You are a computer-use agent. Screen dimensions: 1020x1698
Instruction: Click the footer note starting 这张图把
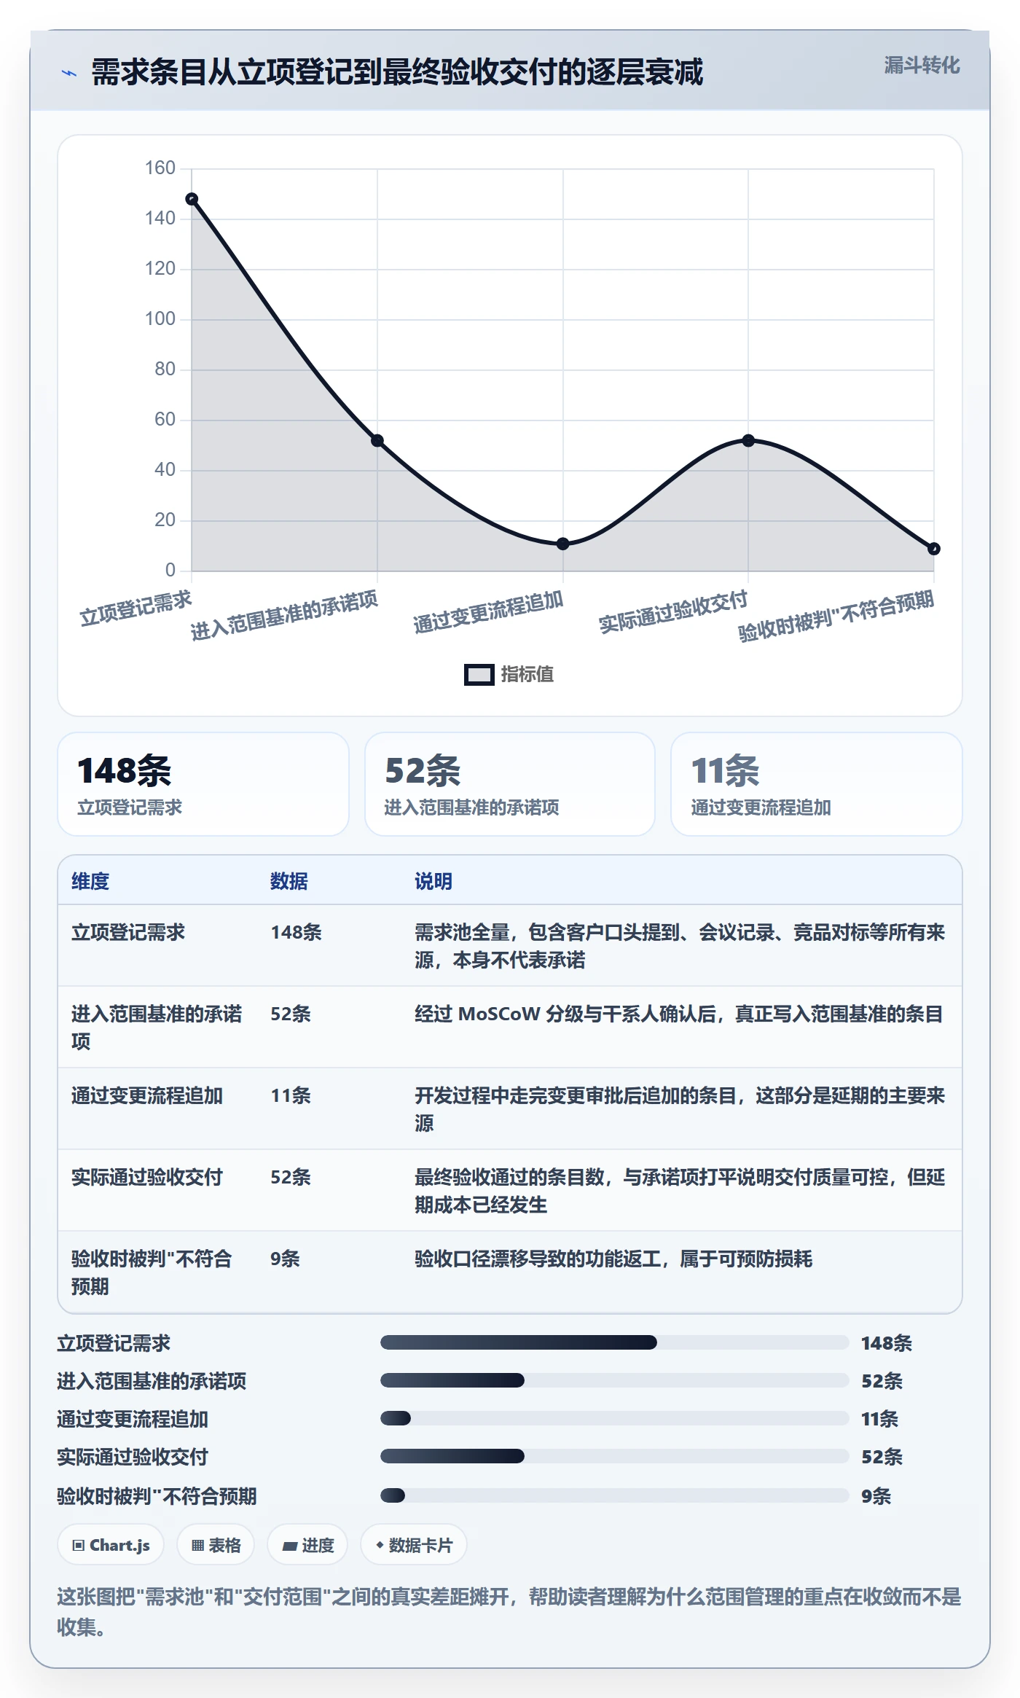pyautogui.click(x=509, y=1611)
